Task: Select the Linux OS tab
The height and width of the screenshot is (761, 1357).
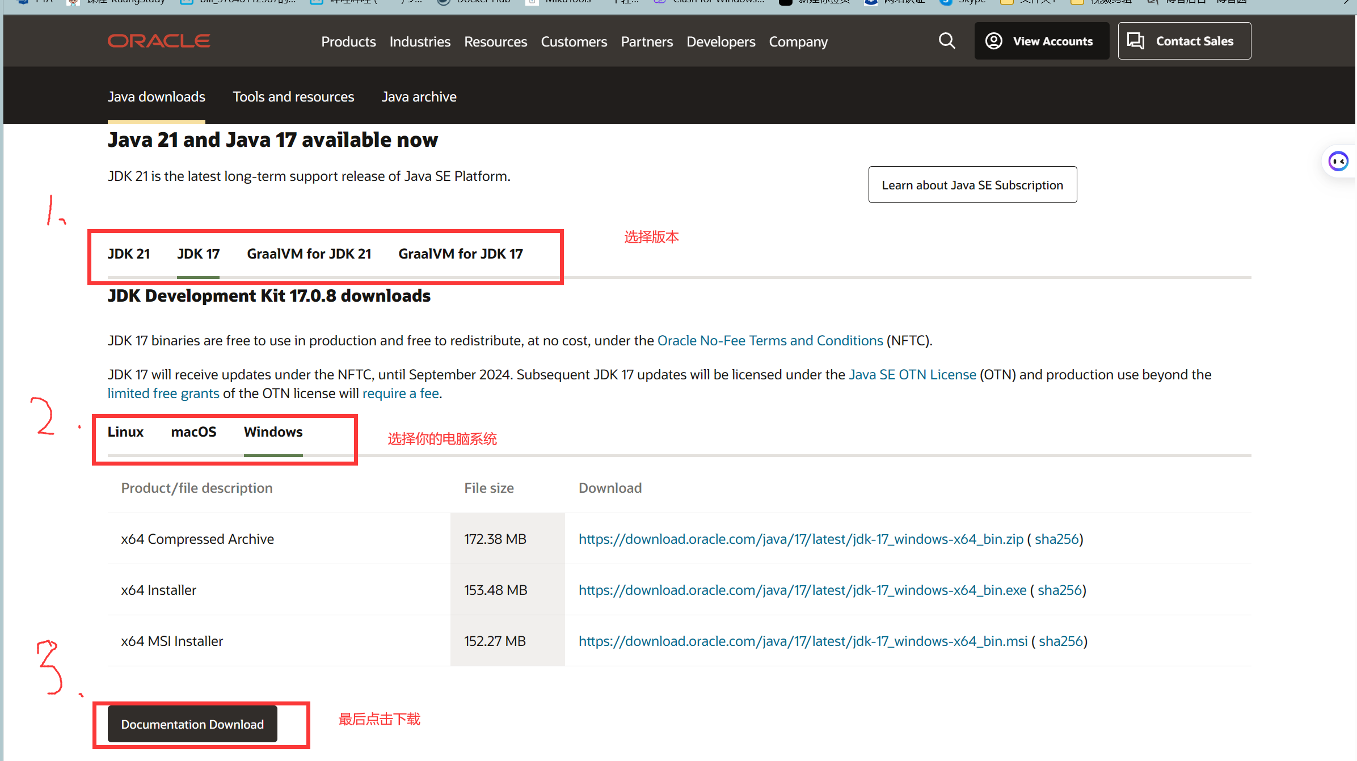Action: click(x=125, y=432)
